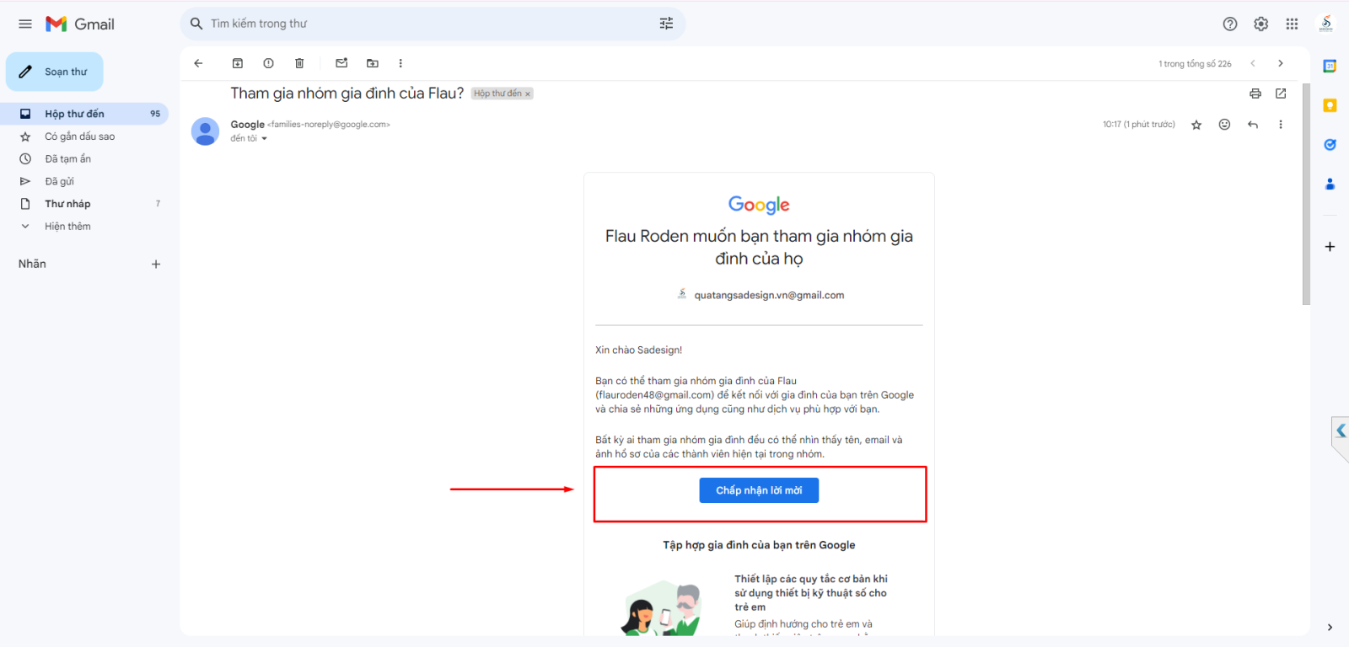Reply to the message

1253,125
